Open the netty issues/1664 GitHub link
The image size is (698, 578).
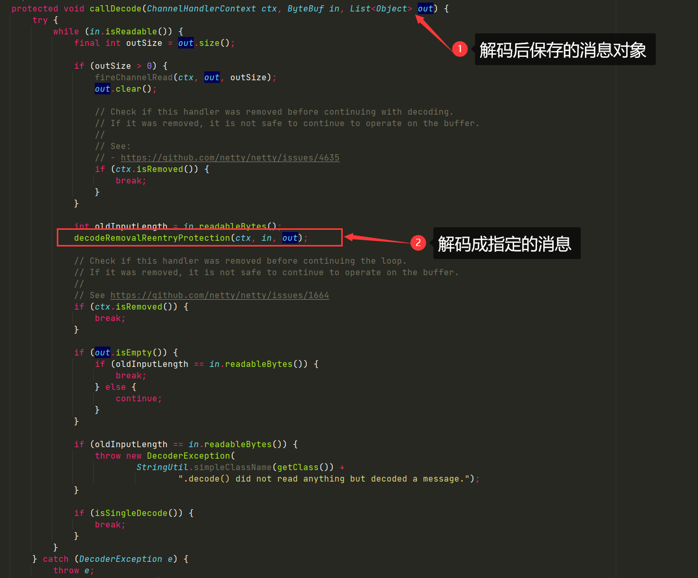(219, 295)
